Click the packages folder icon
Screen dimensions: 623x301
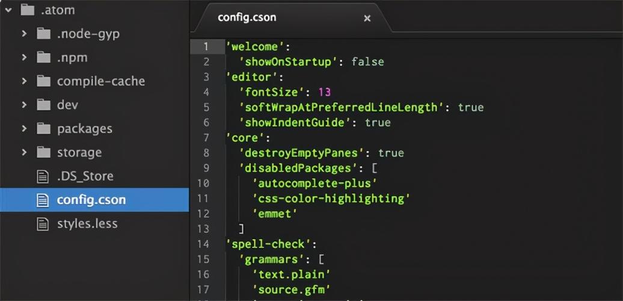point(43,128)
